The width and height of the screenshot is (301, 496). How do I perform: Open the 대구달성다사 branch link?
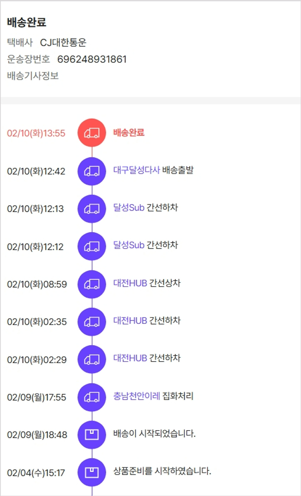coord(136,170)
